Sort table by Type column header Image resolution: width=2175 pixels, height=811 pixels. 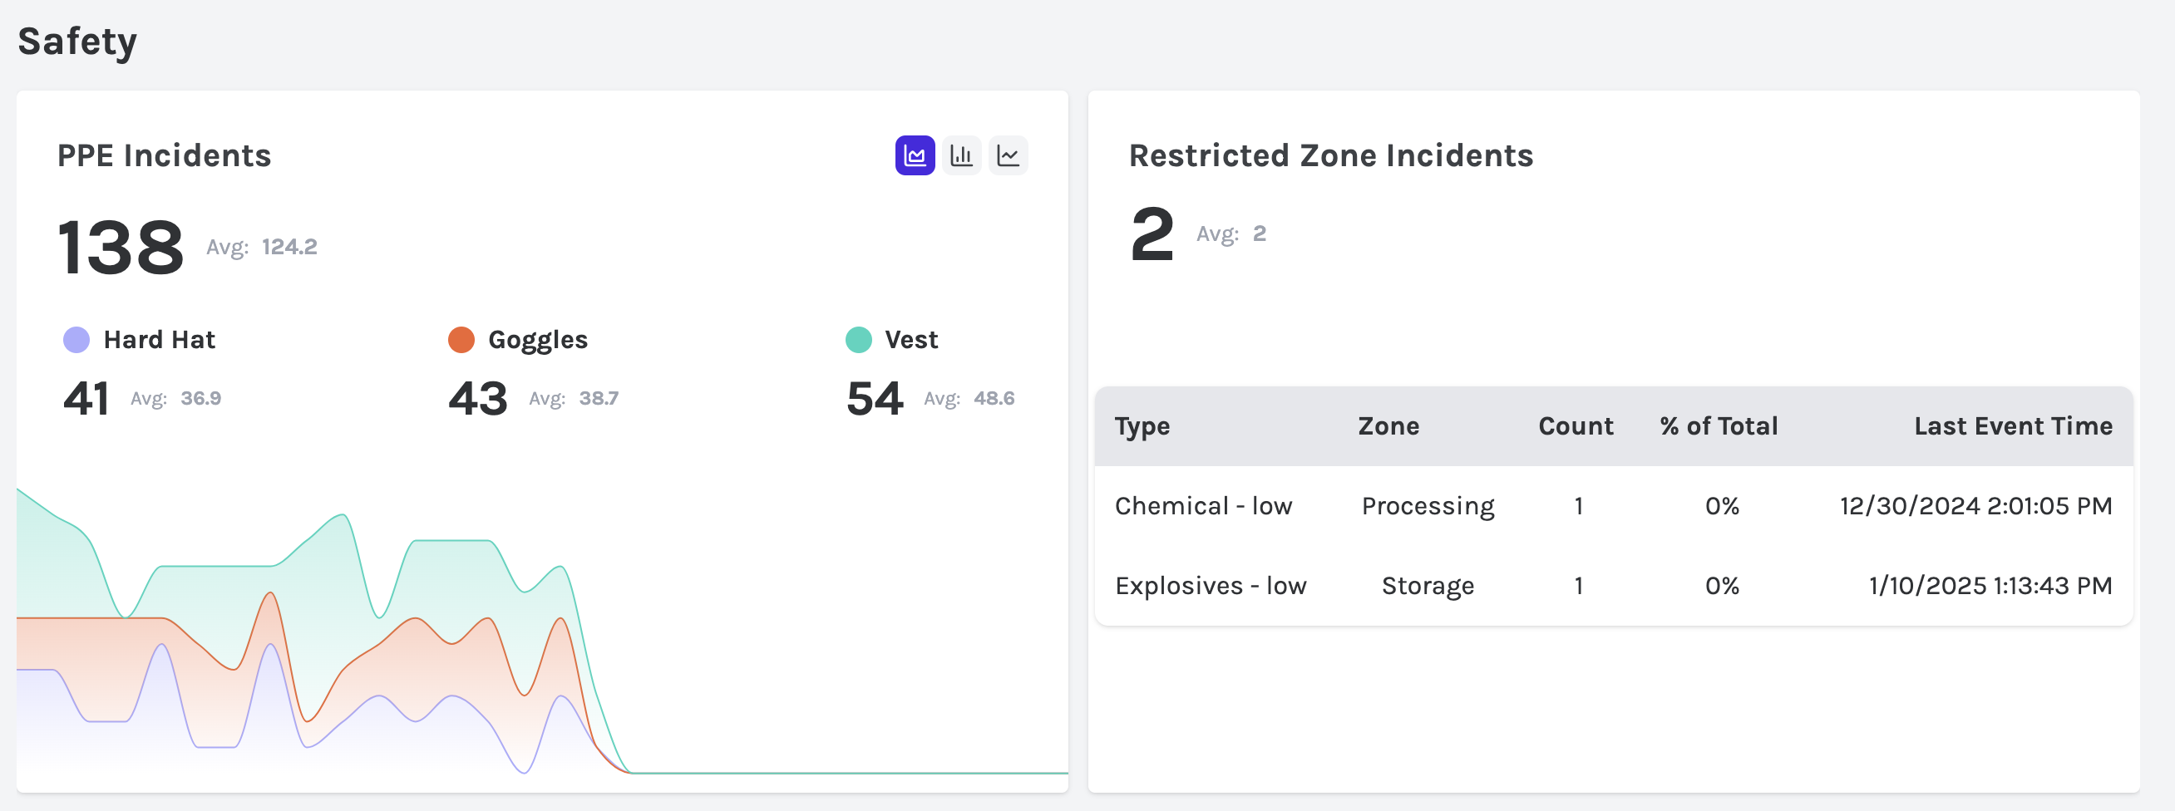(1142, 426)
